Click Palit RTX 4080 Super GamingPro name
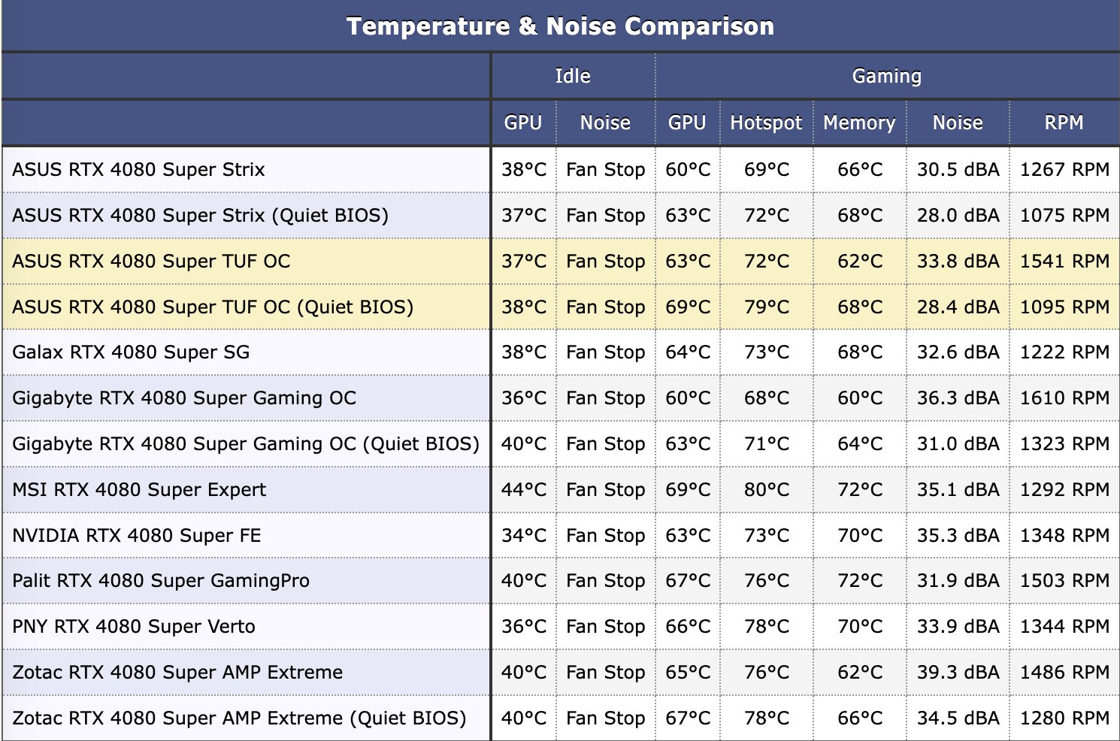This screenshot has height=741, width=1120. (161, 580)
